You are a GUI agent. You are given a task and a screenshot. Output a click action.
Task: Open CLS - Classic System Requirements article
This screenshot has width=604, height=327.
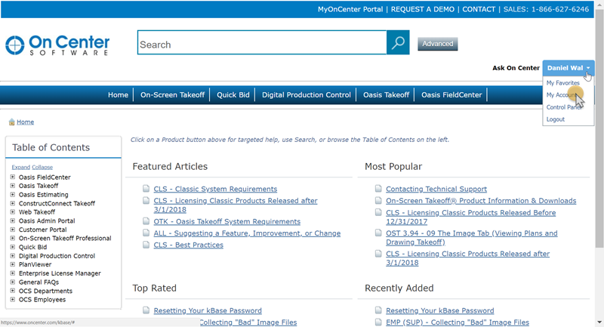tap(215, 189)
